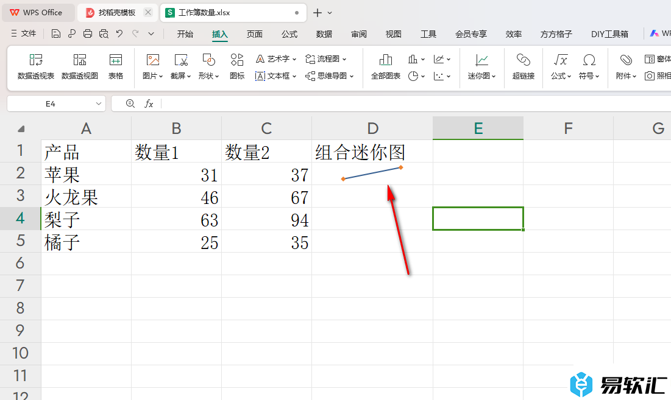The width and height of the screenshot is (671, 400).
Task: Click the fx insert function button
Action: 149,104
